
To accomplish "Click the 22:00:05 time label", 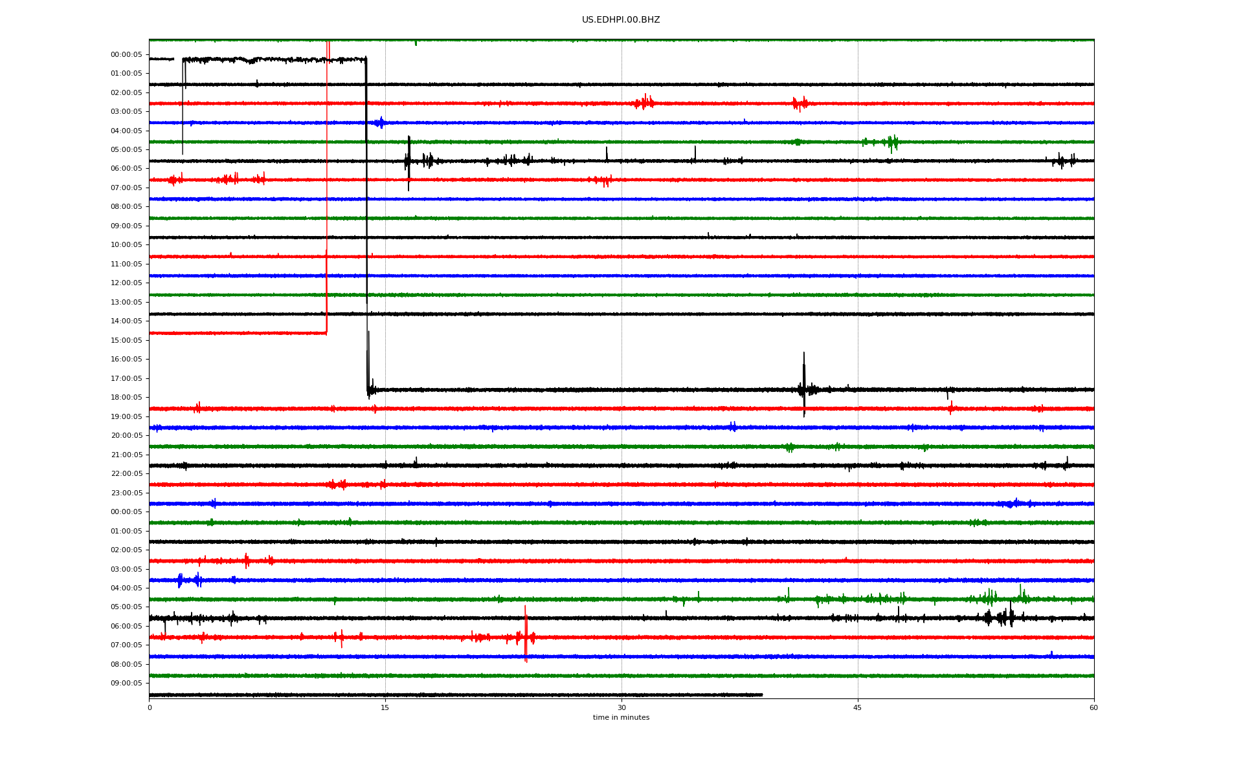I will click(x=126, y=474).
